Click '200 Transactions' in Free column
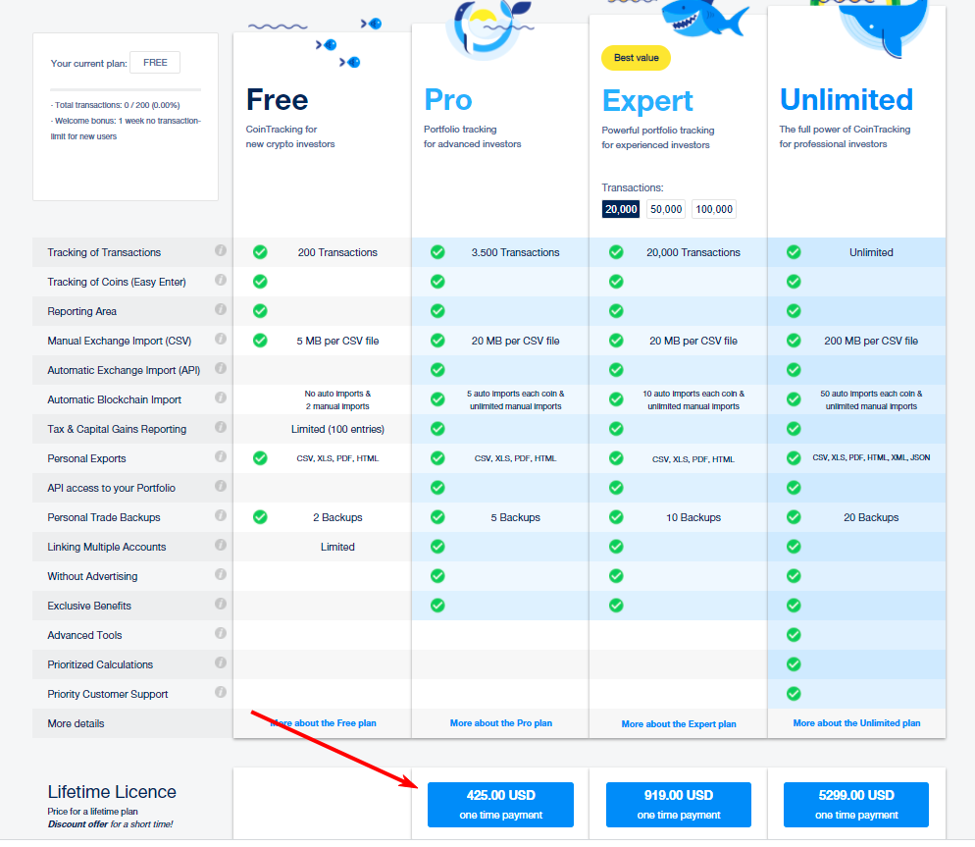This screenshot has height=847, width=975. pyautogui.click(x=337, y=252)
